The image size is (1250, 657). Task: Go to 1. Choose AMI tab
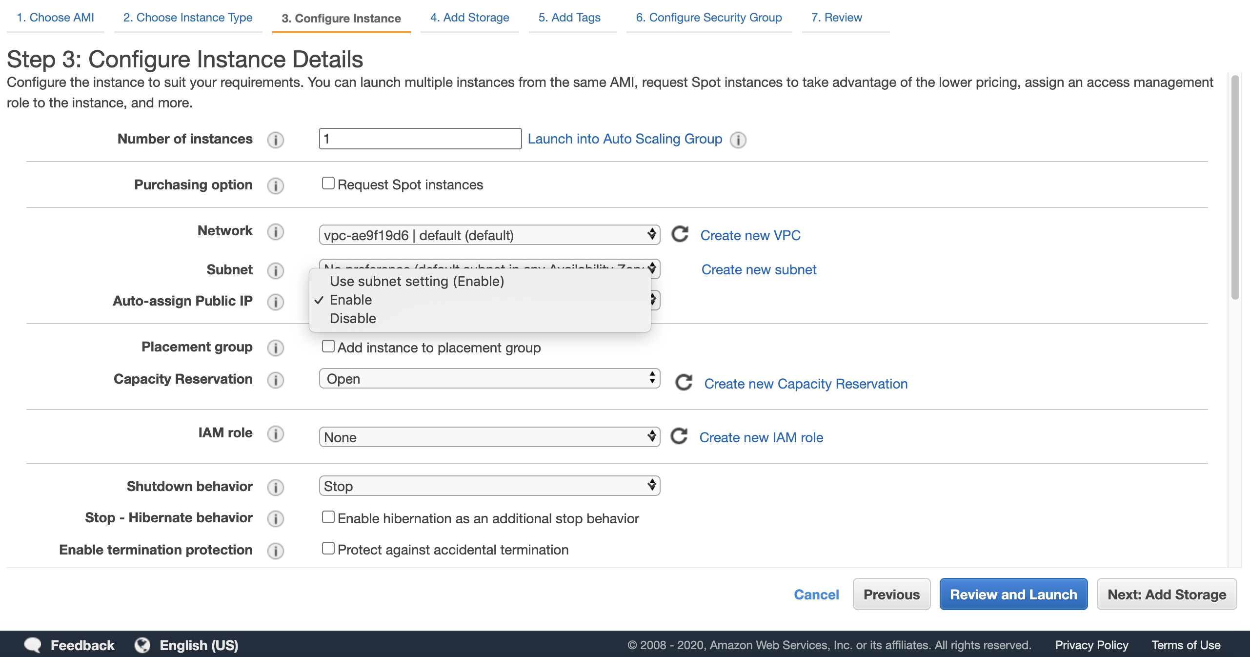tap(55, 18)
